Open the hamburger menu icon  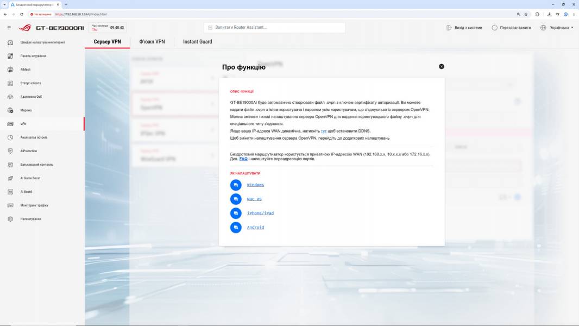pyautogui.click(x=9, y=28)
